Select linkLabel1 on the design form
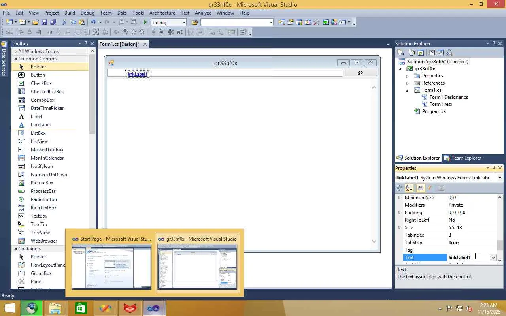Image resolution: width=506 pixels, height=316 pixels. (x=138, y=74)
